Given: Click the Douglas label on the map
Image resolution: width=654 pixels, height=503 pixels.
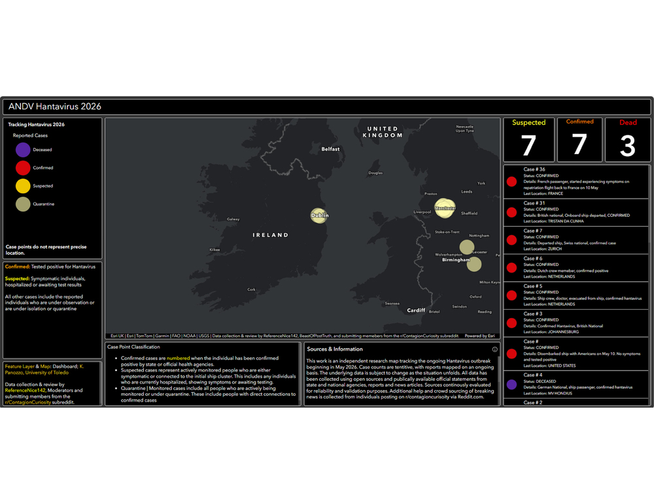Looking at the screenshot, I should (375, 173).
